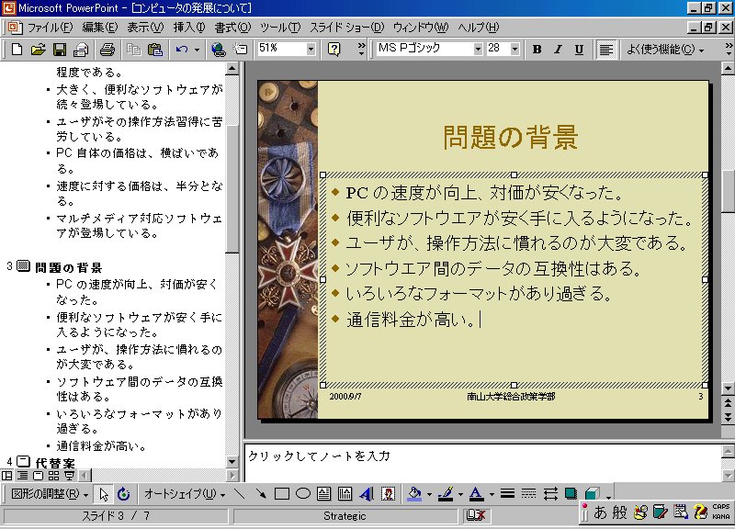Switch to Slide Sorter view button
The image size is (735, 529).
[x=54, y=476]
